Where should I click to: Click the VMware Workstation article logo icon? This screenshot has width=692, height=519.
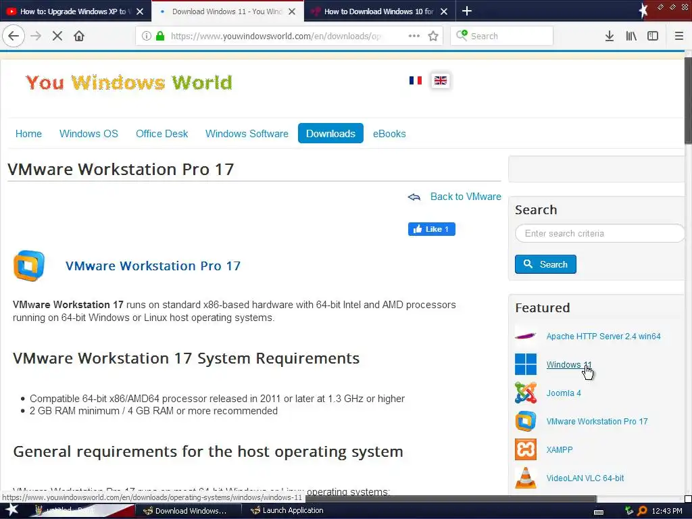(x=29, y=266)
